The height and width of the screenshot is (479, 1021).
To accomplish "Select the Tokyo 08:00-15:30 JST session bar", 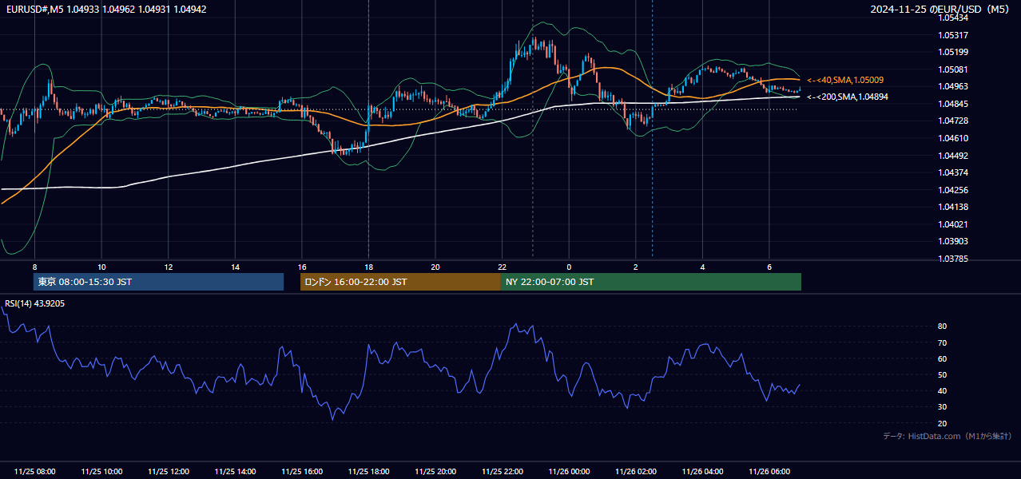I will 158,282.
